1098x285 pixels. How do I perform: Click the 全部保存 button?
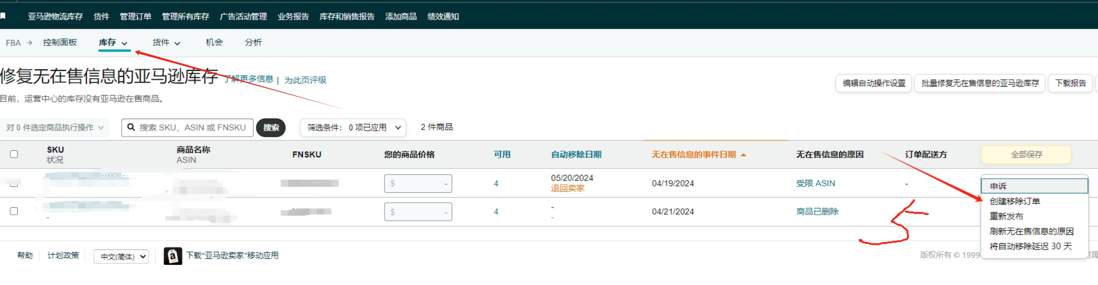(1026, 155)
